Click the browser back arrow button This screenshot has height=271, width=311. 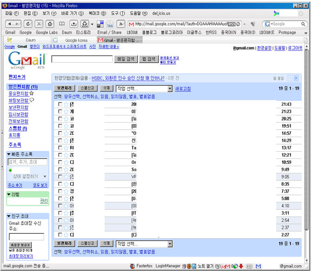(9, 24)
